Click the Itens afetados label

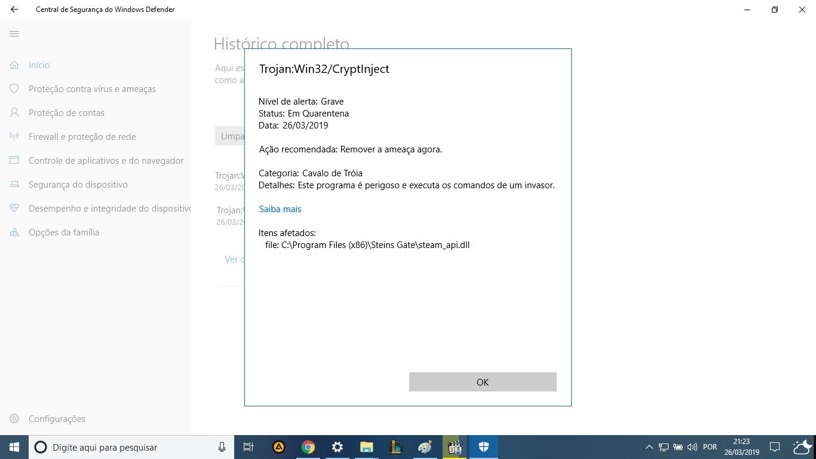[287, 232]
